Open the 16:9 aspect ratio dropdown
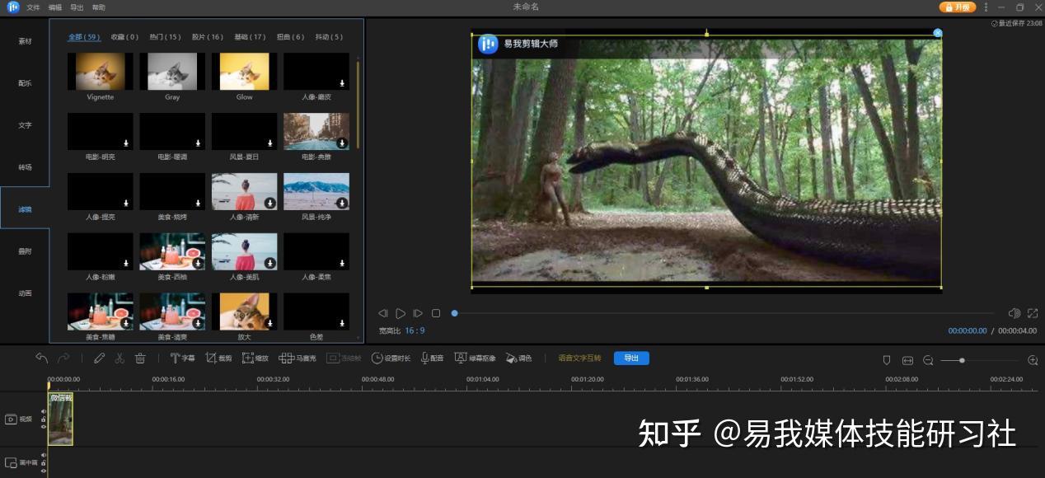 click(415, 330)
